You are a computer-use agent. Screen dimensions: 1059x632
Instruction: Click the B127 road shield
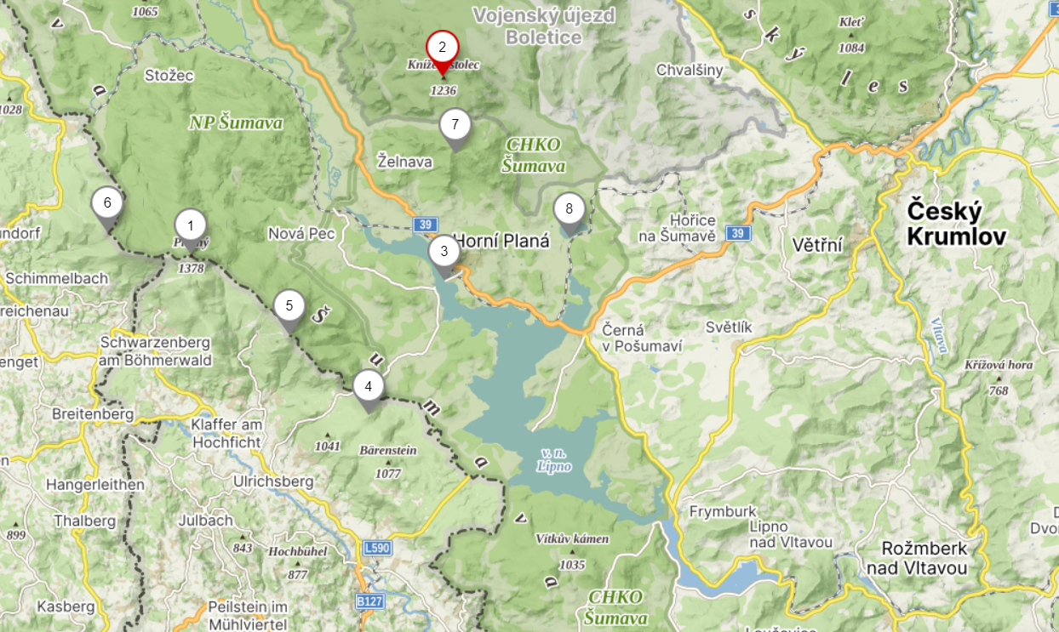pyautogui.click(x=369, y=601)
